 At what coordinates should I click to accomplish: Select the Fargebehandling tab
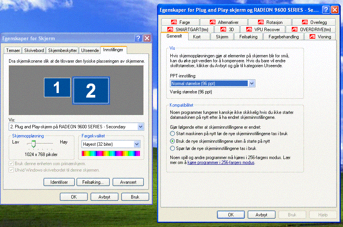tap(283, 37)
